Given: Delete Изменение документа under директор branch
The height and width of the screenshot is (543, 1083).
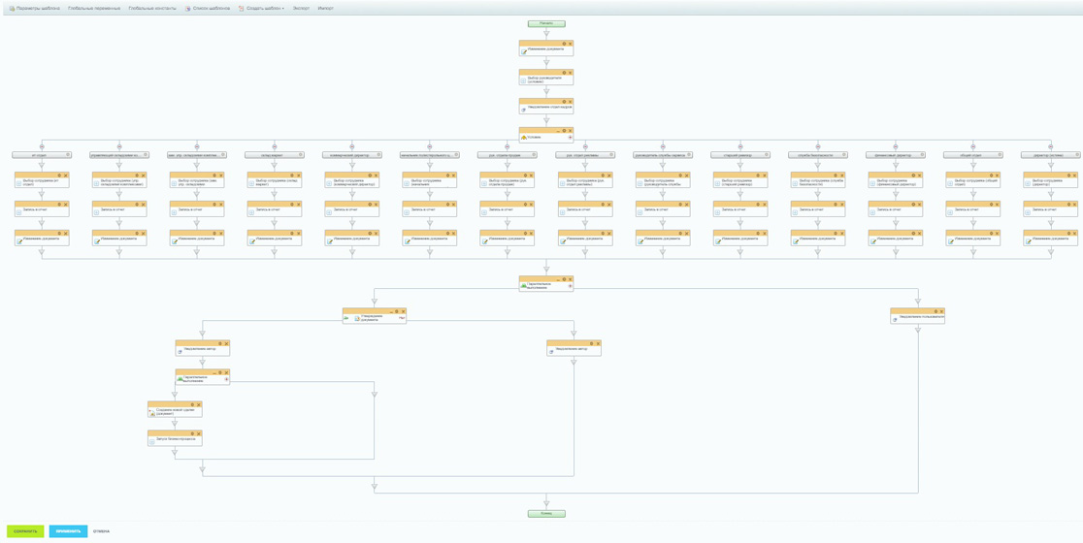Looking at the screenshot, I should click(x=1072, y=234).
